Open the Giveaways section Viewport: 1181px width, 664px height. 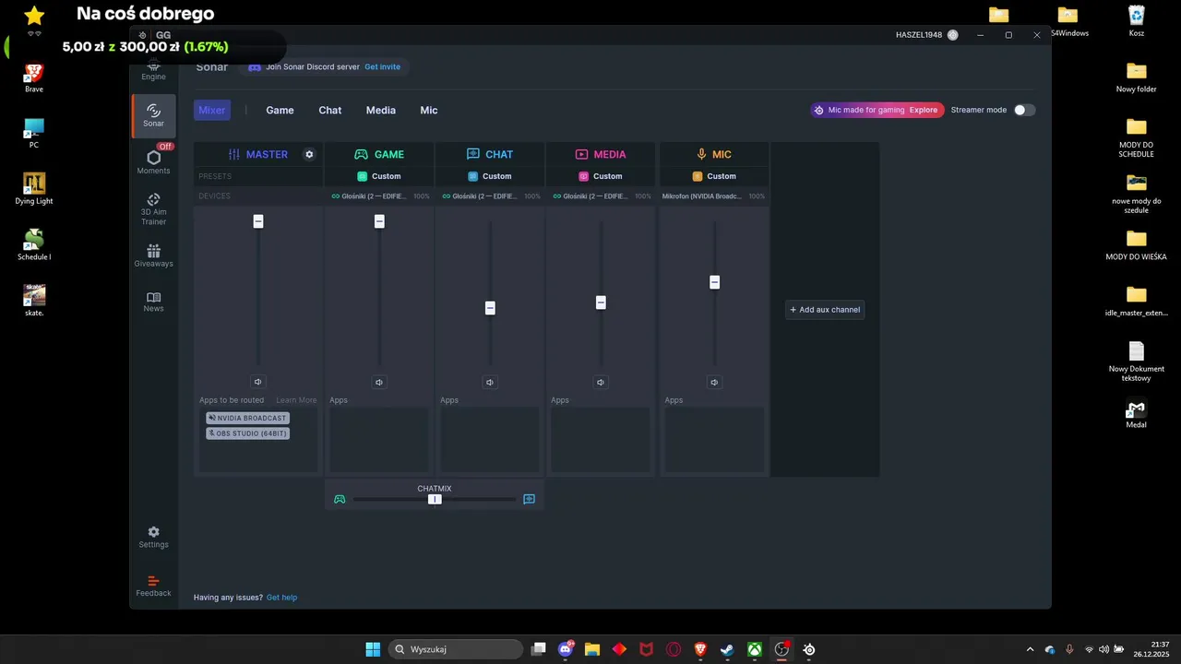coord(153,255)
